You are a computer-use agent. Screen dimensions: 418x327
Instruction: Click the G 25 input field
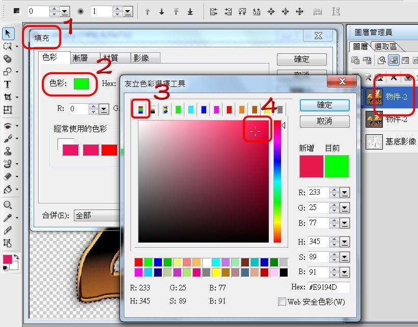point(318,207)
